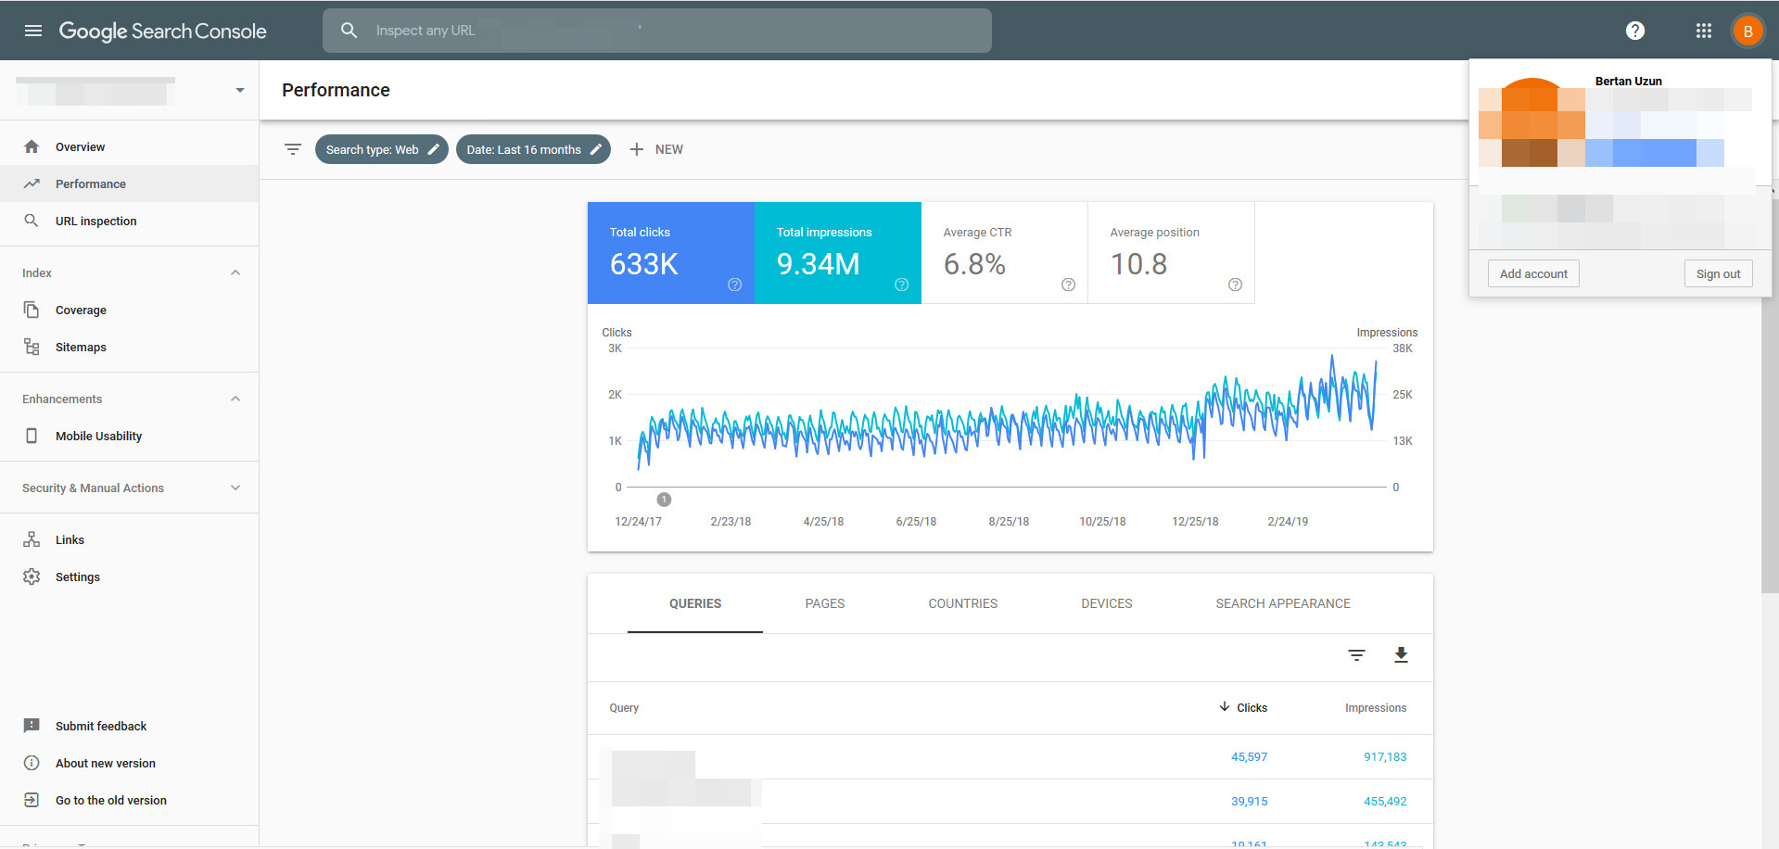The height and width of the screenshot is (849, 1779).
Task: Open Average position help icon
Action: click(x=1235, y=285)
